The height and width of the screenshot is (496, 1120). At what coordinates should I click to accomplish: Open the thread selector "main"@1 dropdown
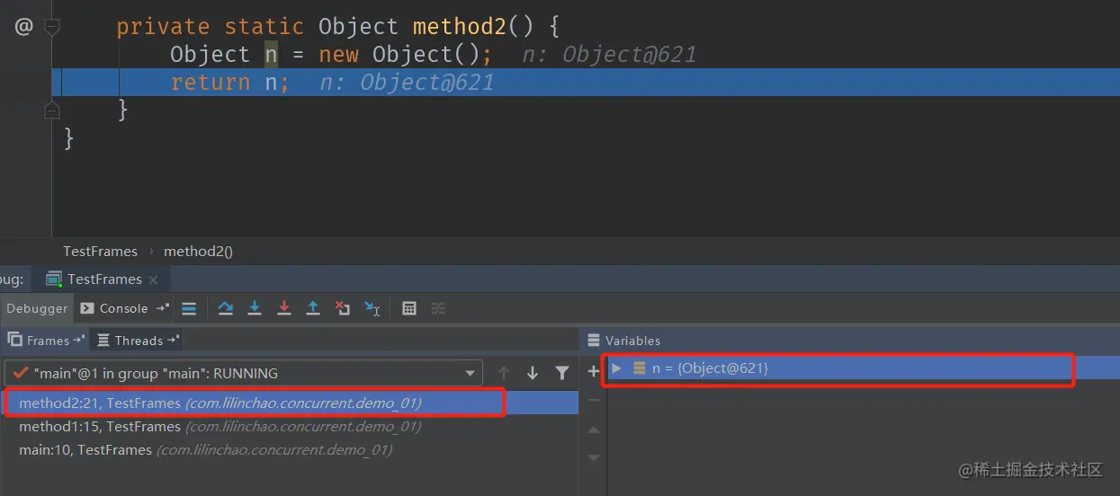pos(243,373)
